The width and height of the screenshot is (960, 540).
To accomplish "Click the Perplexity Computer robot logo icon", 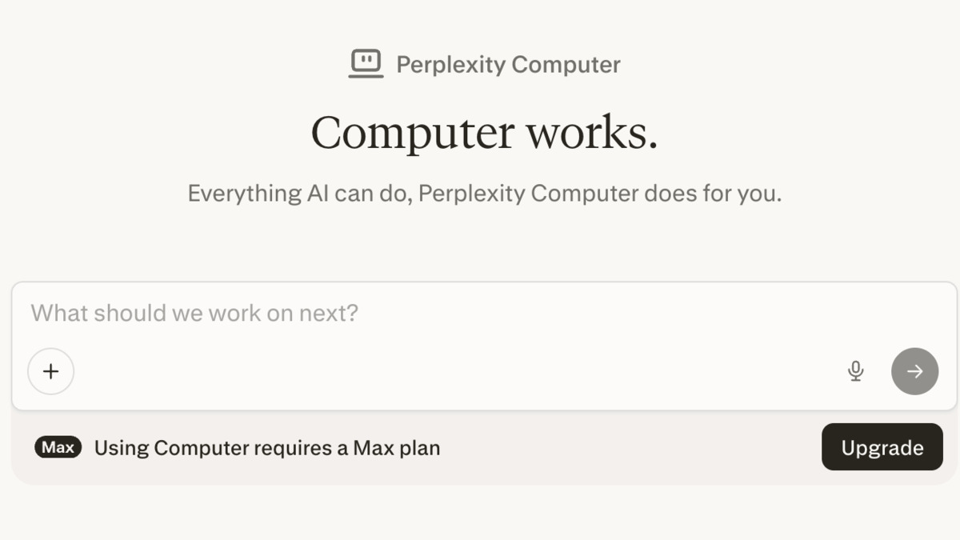I will coord(366,63).
